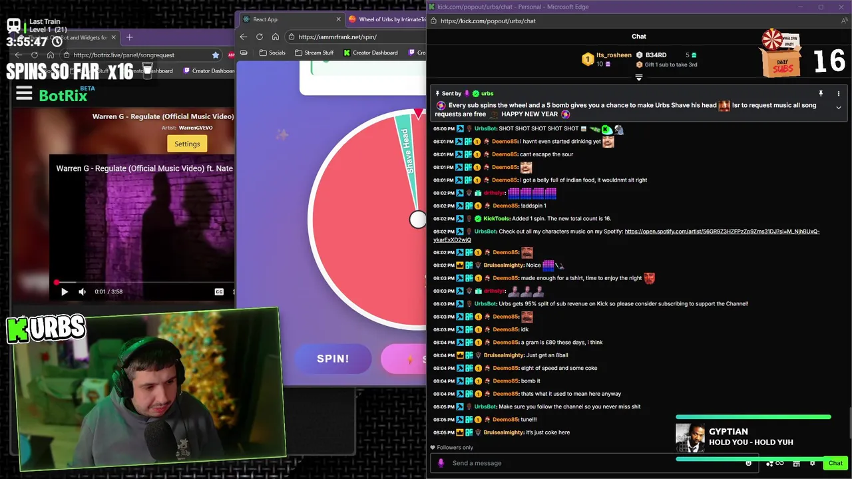Go back in the iammrfrank.net browser window
The image size is (852, 479).
point(244,37)
